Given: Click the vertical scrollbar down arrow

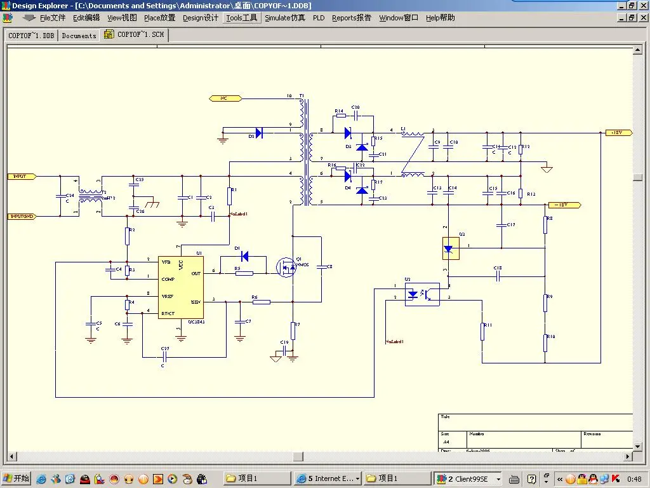Looking at the screenshot, I should point(637,447).
